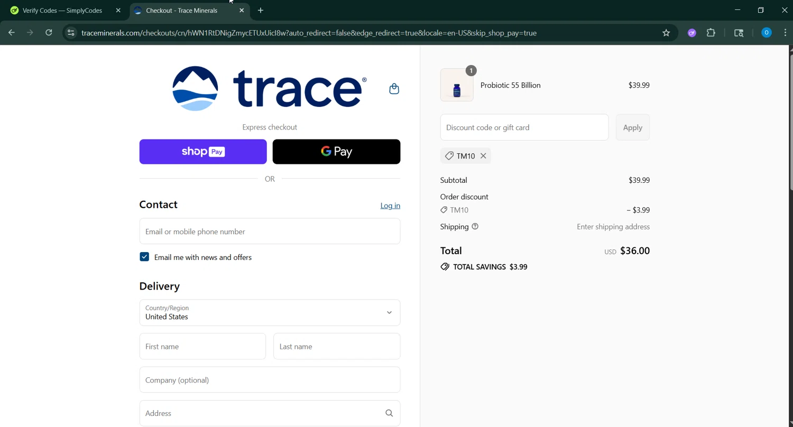
Task: Click the purple extension icon in toolbar
Action: pos(691,33)
